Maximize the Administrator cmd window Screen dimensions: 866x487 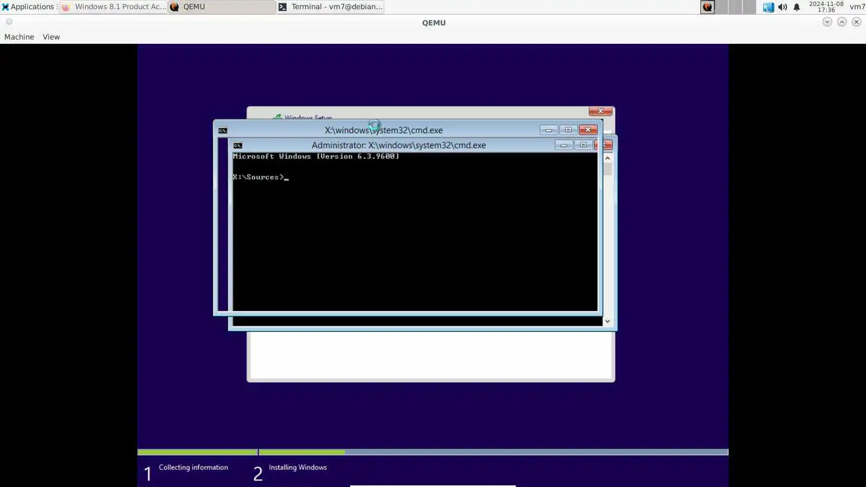583,145
